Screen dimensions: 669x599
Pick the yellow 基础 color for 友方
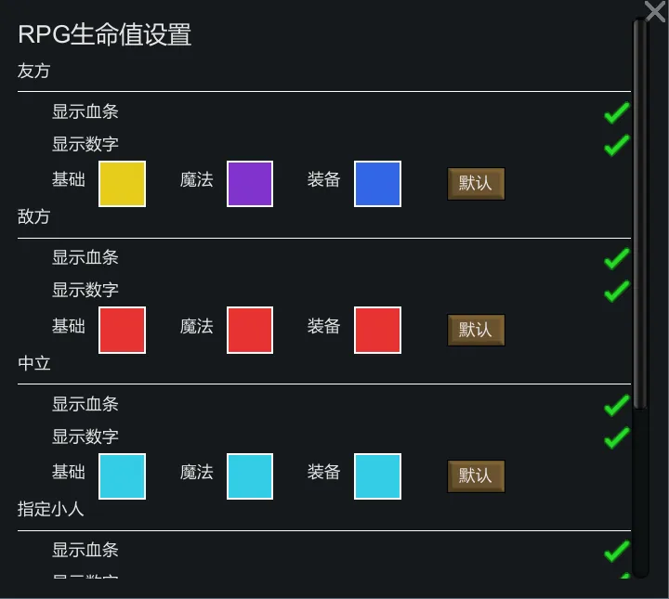(x=123, y=184)
